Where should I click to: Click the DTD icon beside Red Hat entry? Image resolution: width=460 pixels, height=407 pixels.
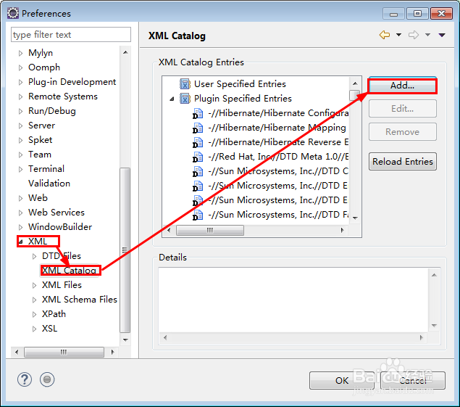coord(198,157)
